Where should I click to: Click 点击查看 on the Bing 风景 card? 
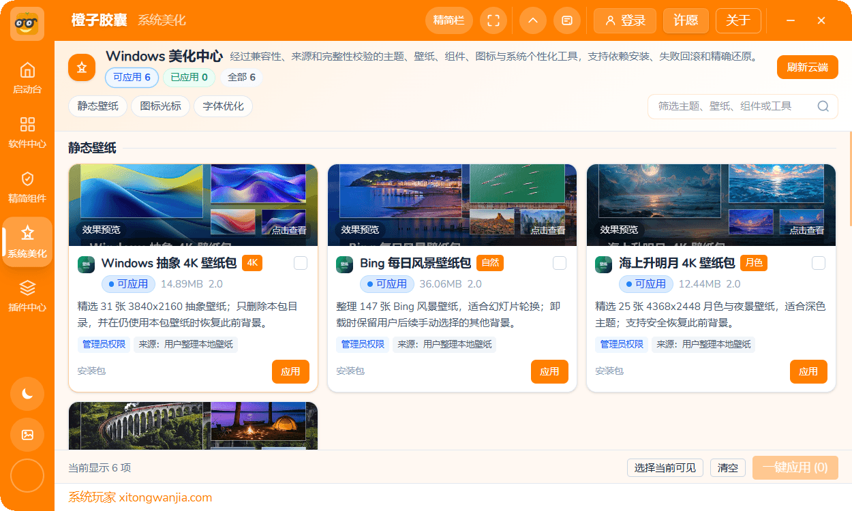click(x=548, y=230)
